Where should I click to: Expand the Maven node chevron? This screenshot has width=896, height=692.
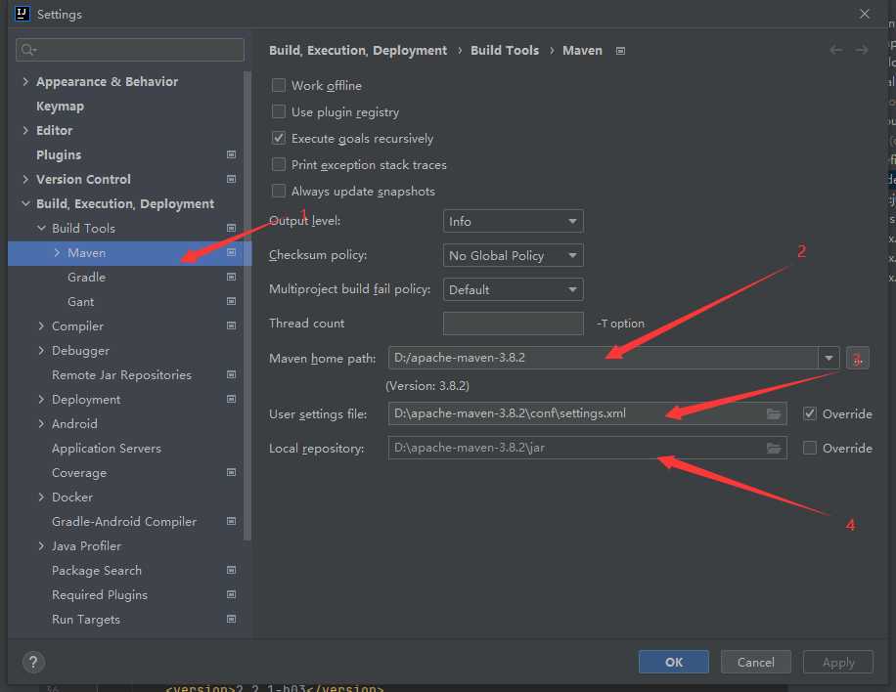(57, 252)
